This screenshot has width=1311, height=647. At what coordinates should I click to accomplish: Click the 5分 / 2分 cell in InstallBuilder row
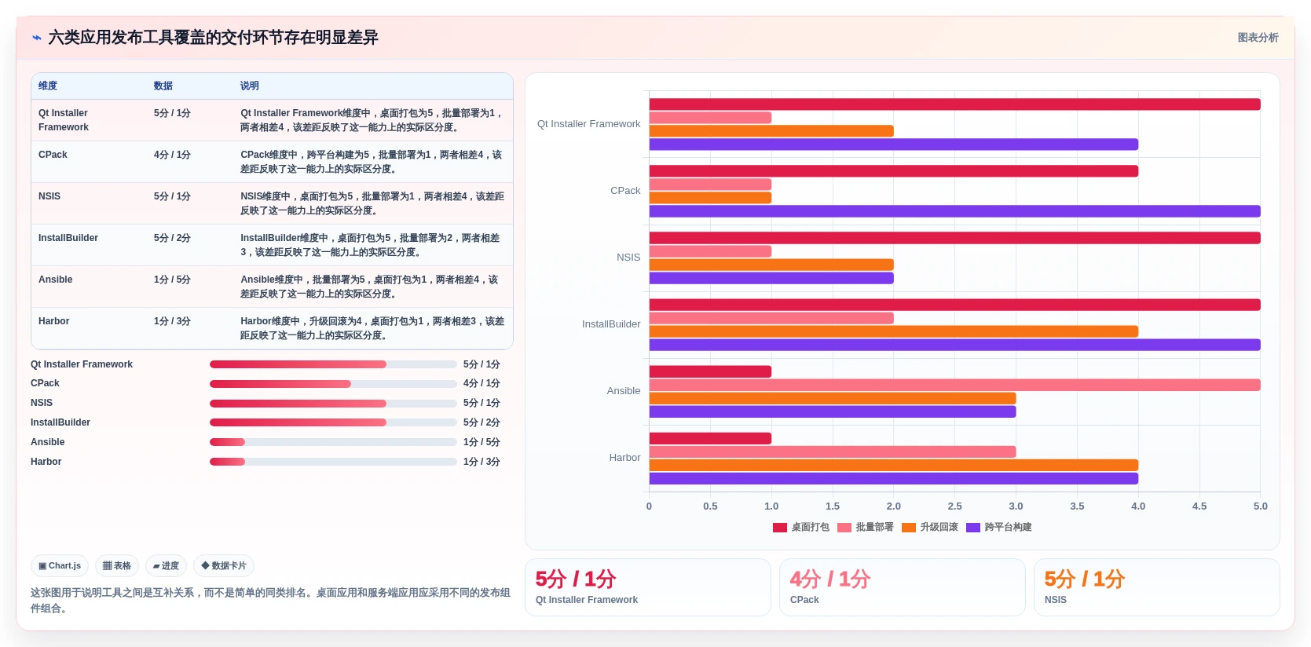pyautogui.click(x=172, y=238)
